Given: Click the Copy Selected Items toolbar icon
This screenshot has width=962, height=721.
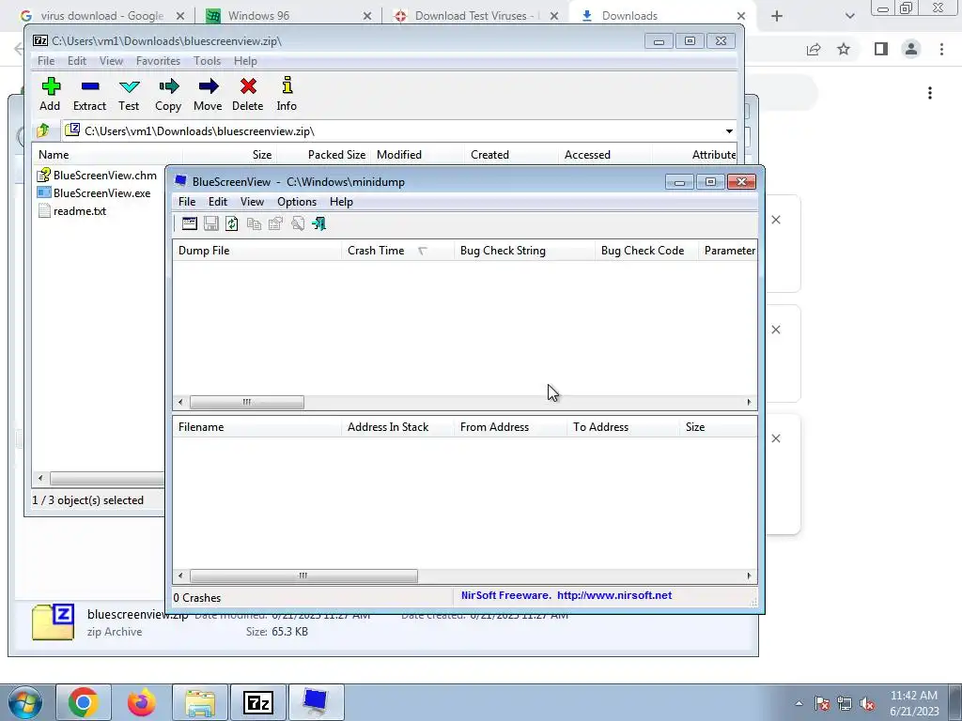Looking at the screenshot, I should click(254, 223).
